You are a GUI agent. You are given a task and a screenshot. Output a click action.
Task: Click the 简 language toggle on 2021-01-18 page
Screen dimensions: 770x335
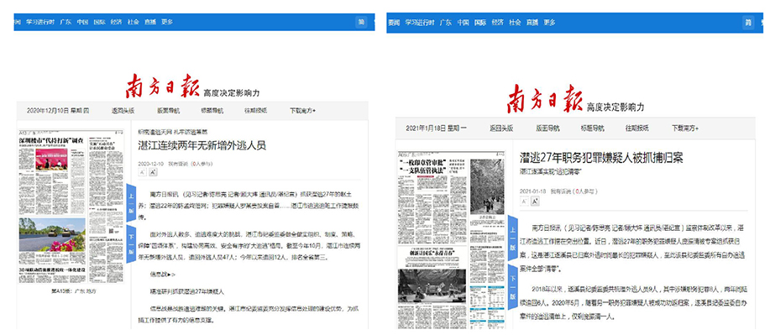tap(748, 23)
